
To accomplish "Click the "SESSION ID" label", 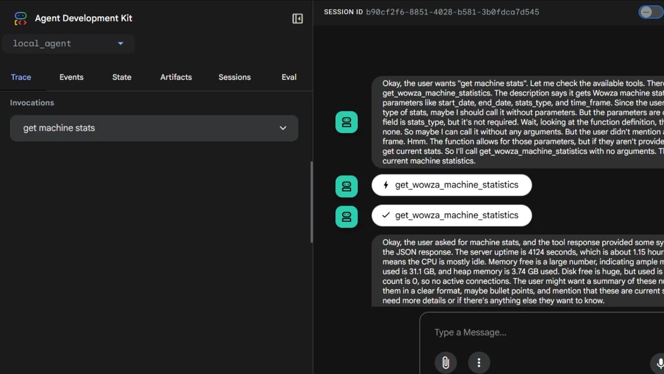I will click(x=342, y=12).
